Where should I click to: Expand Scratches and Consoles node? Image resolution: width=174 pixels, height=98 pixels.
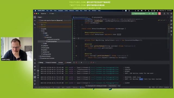39,58
